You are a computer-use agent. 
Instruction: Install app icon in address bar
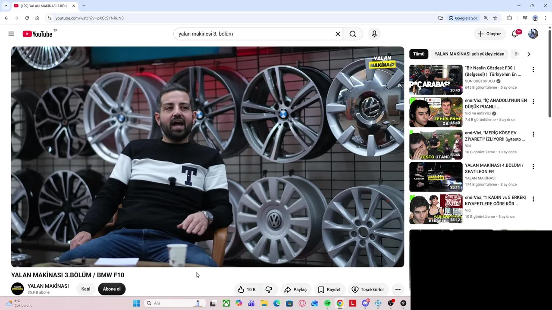point(440,18)
